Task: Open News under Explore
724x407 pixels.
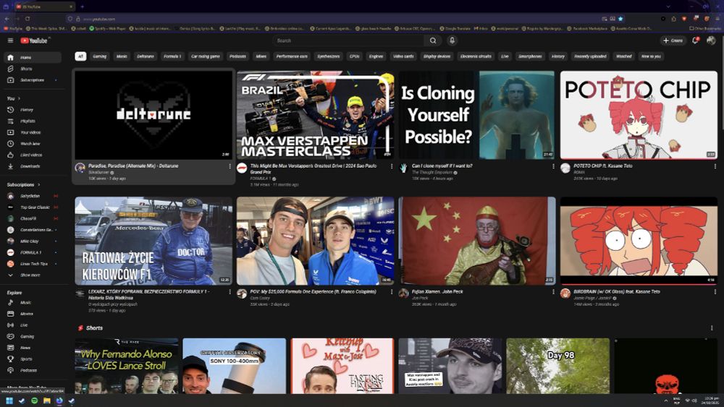Action: pos(33,348)
